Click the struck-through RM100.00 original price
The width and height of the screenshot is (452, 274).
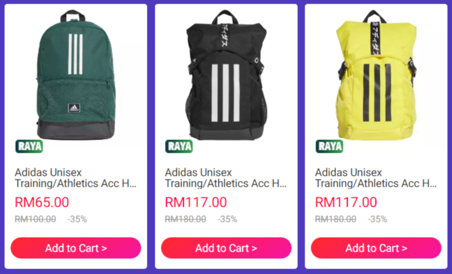[35, 219]
